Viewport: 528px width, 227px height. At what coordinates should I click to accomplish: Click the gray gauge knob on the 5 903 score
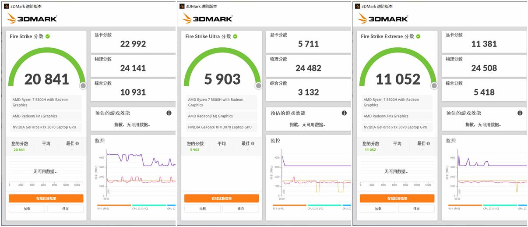(x=258, y=86)
